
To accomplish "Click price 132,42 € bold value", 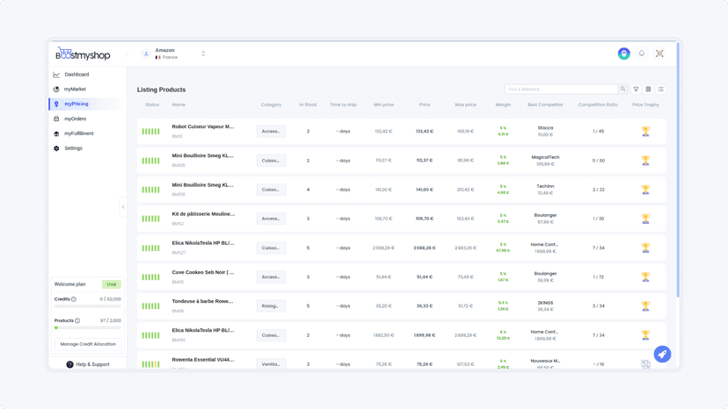I will point(425,132).
